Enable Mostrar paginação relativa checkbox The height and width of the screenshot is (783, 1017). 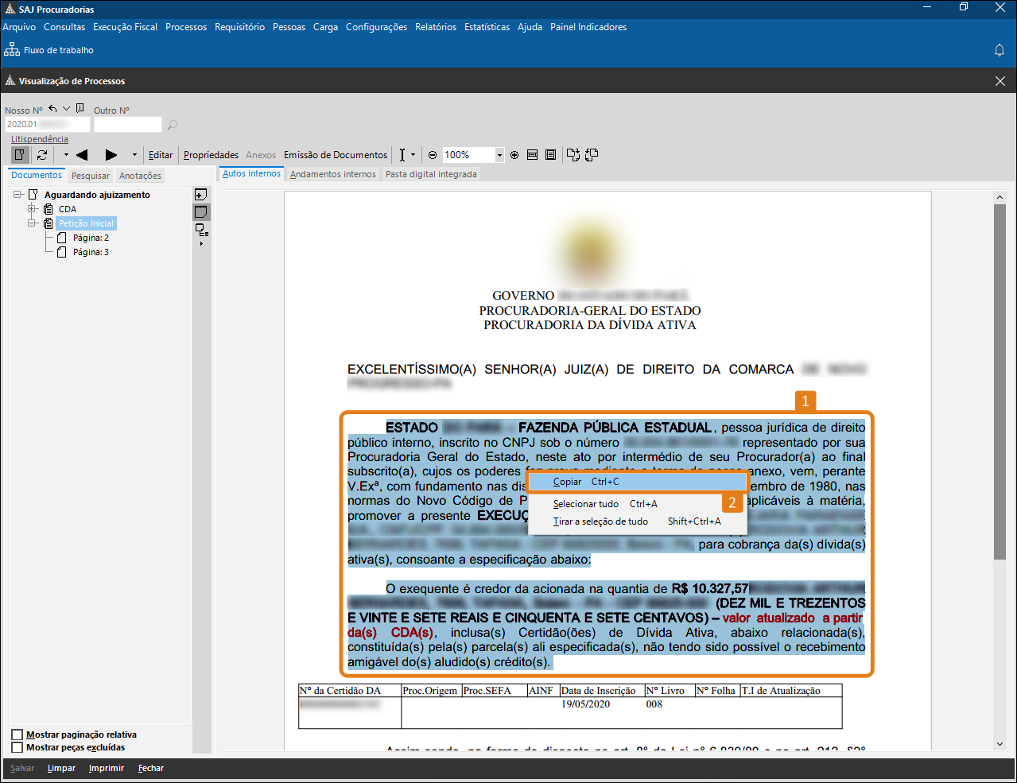tap(17, 735)
